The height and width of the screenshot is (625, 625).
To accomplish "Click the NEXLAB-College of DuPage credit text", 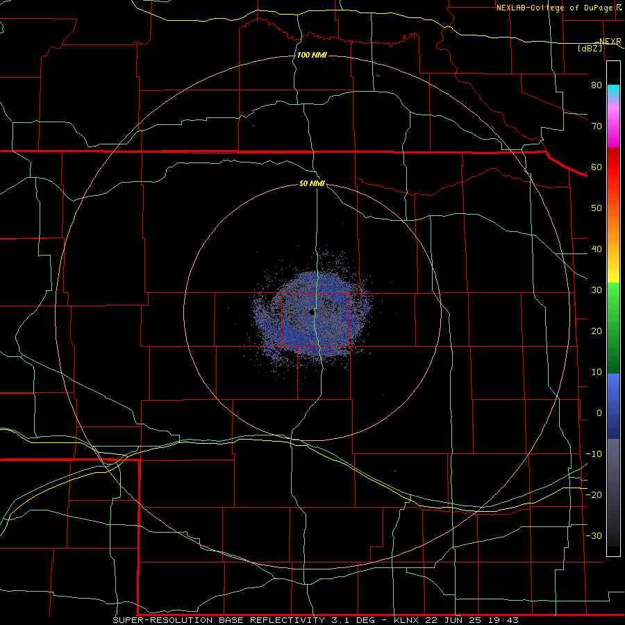I will (555, 8).
